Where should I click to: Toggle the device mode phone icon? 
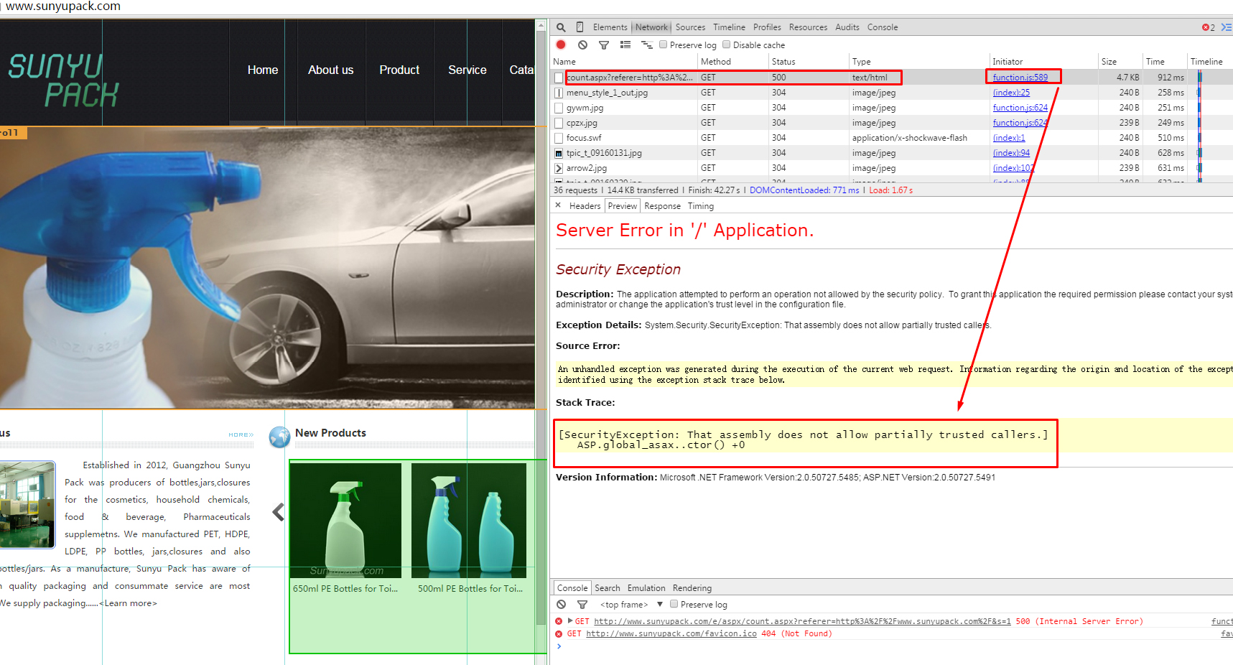[x=580, y=27]
